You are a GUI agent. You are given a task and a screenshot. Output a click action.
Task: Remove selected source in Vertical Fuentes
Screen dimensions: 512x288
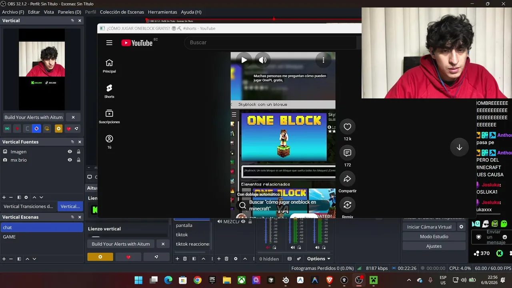pos(11,197)
